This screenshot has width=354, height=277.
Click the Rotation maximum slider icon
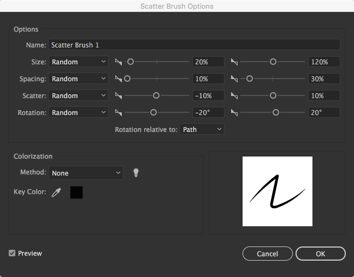[x=234, y=113]
